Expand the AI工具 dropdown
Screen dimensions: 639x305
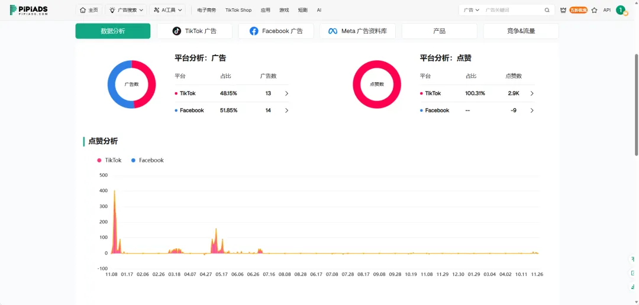pyautogui.click(x=167, y=10)
